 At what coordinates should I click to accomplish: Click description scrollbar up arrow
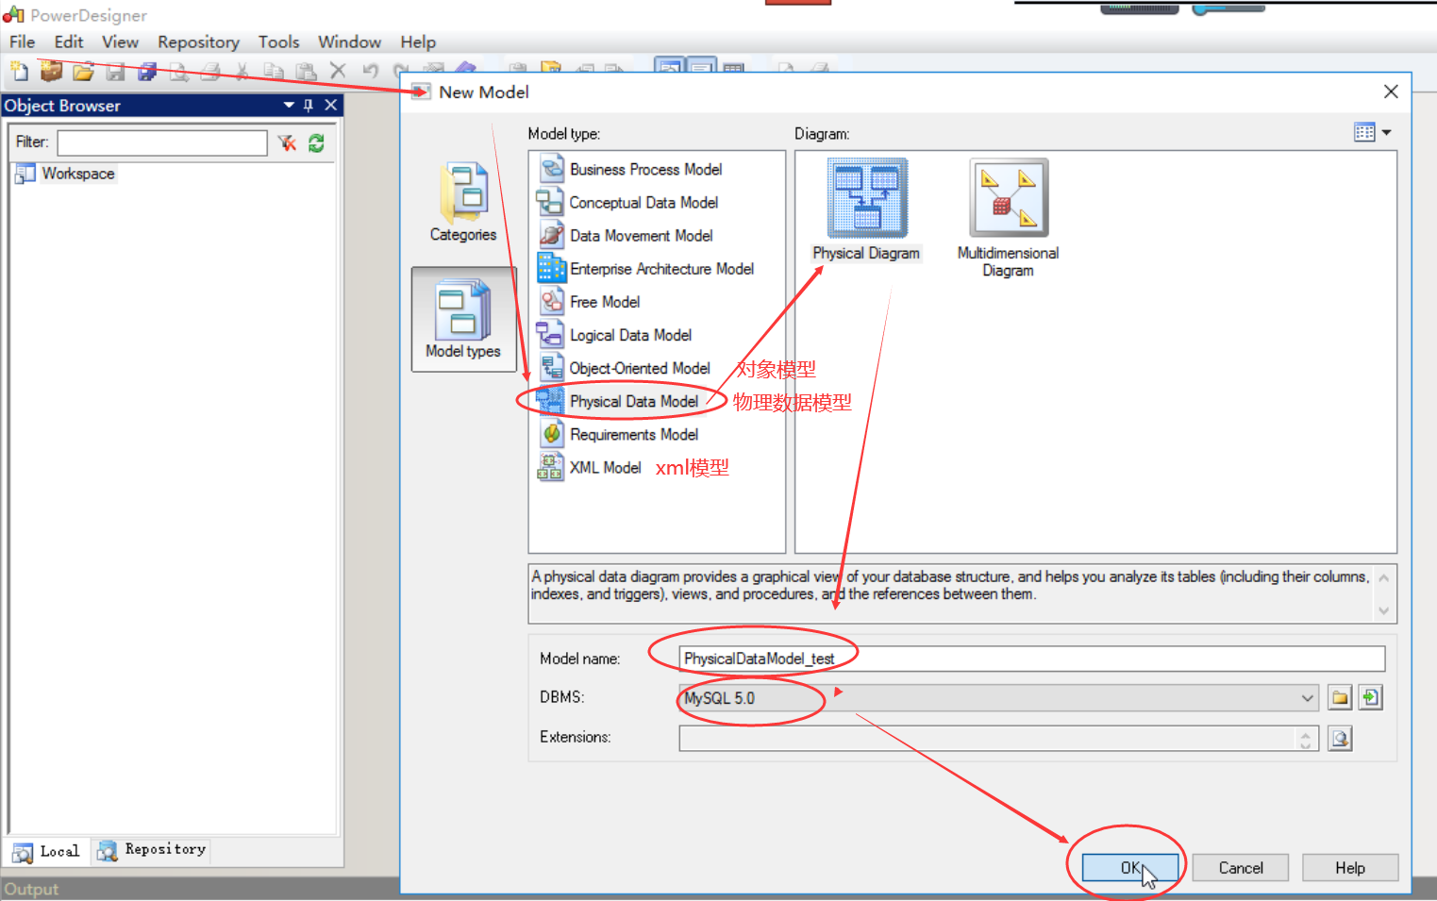pos(1384,577)
